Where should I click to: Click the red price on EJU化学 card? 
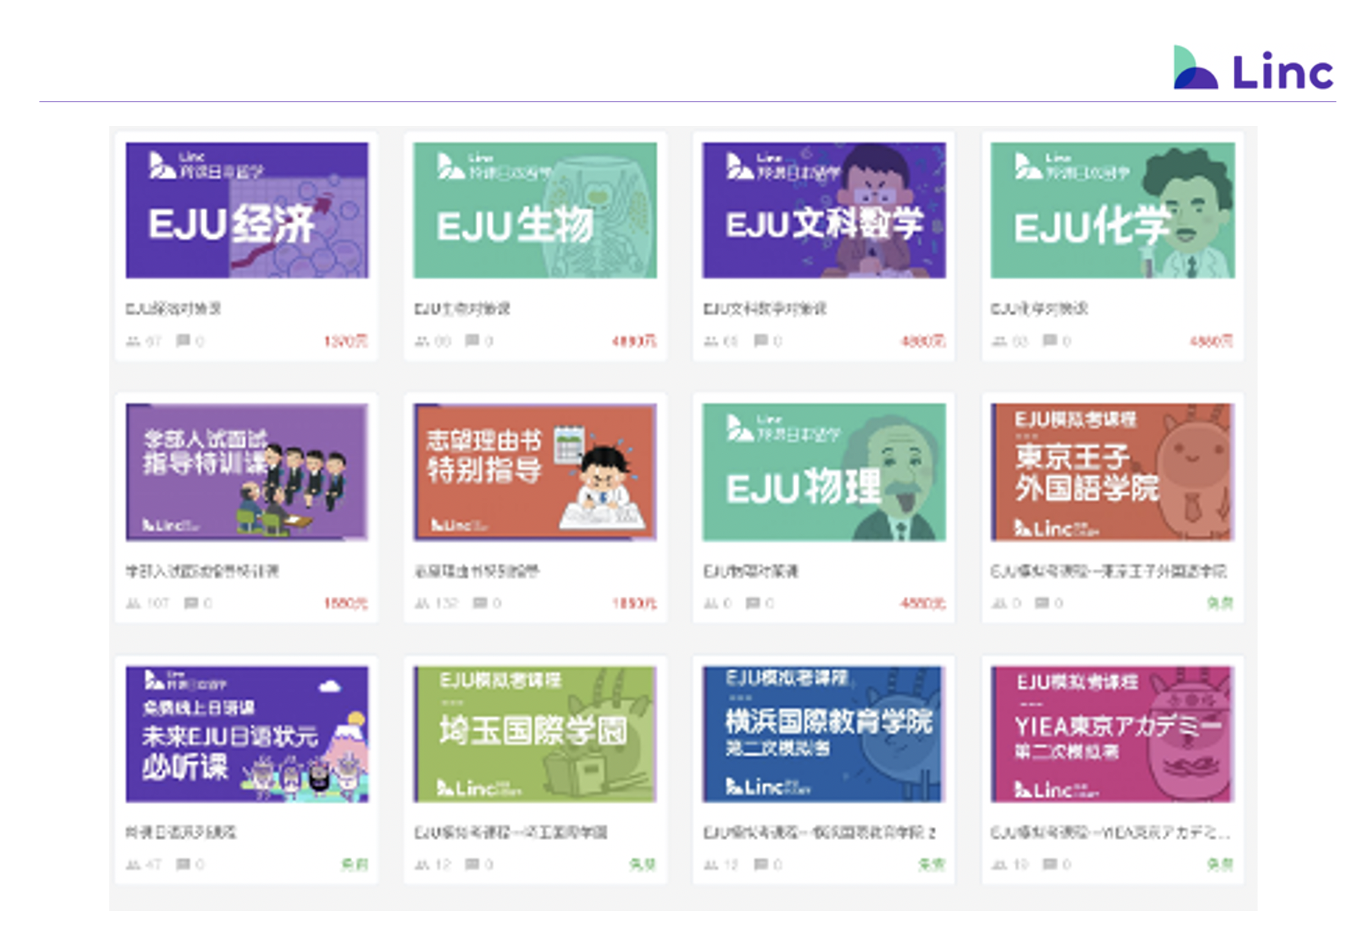point(1211,341)
